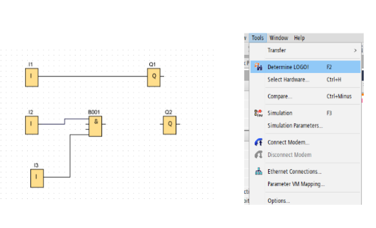
Task: Choose Disconnect Modem entry
Action: tap(305, 155)
